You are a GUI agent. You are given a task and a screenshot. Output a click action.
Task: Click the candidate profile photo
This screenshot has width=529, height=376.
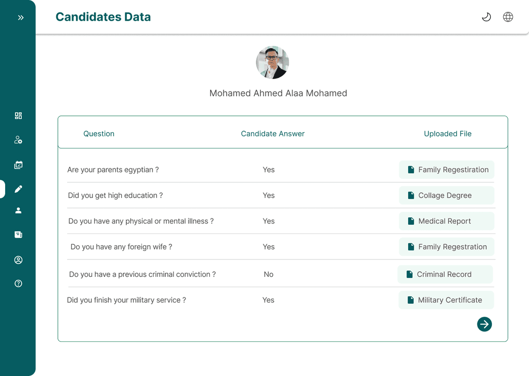coord(272,62)
